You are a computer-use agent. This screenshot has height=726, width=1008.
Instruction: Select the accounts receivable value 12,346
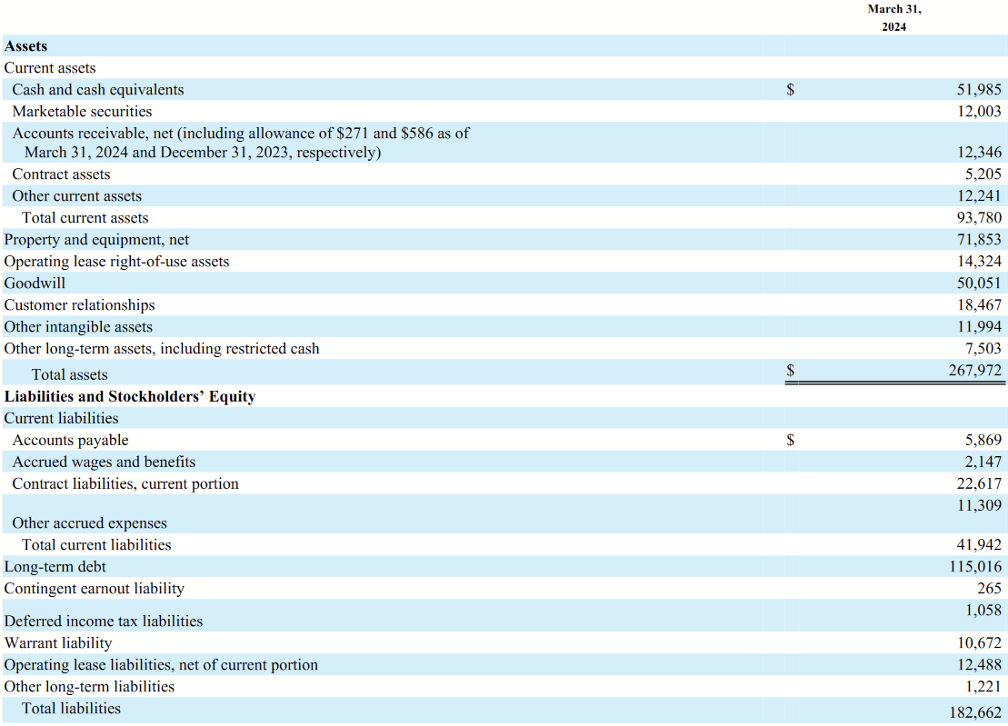(978, 153)
